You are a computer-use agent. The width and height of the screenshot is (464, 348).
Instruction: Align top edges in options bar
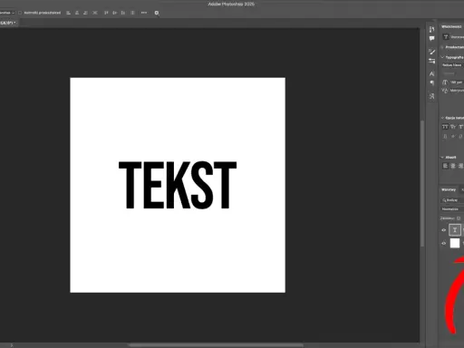(106, 13)
